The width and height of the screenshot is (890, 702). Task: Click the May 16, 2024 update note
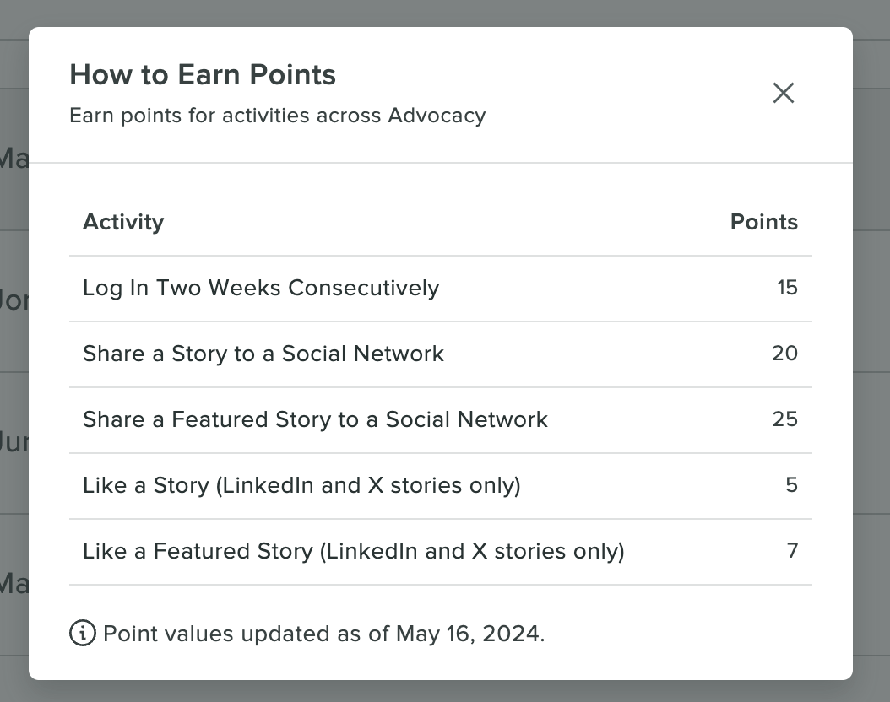[324, 634]
